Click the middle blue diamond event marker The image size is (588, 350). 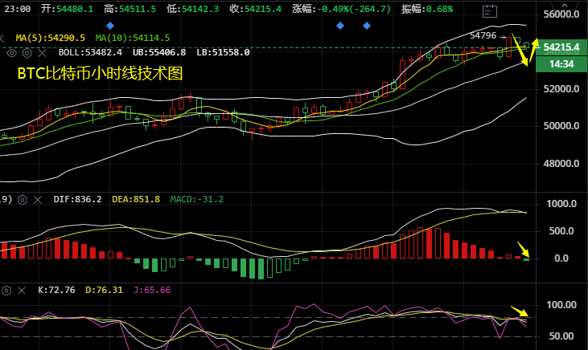(340, 26)
